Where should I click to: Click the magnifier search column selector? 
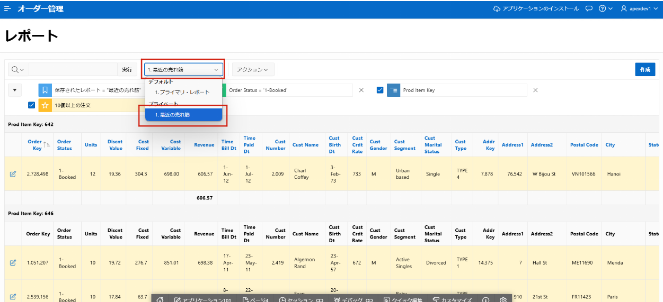click(x=18, y=69)
